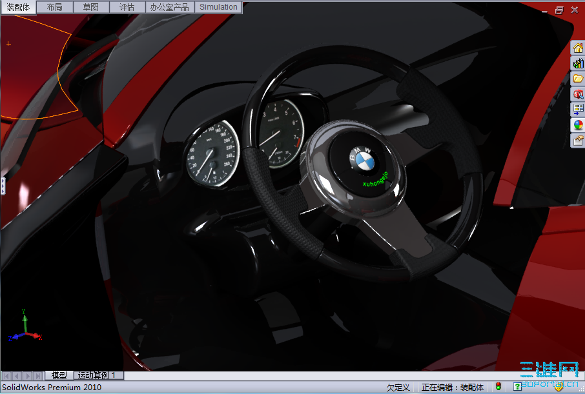Open the Quick Tips help icon
Screen dimensions: 585x394
[517, 387]
